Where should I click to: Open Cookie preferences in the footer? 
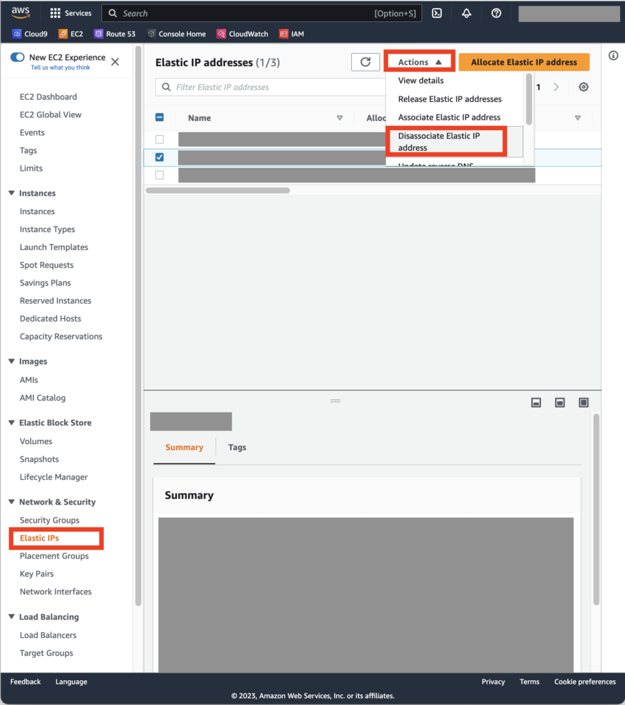tap(584, 682)
